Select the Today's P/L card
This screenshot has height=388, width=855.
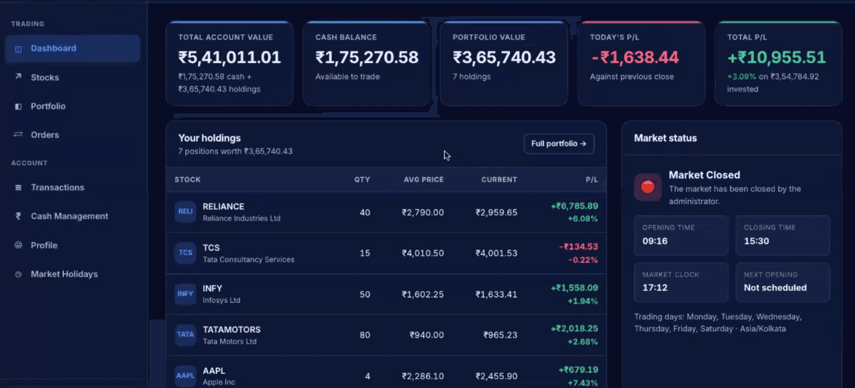[641, 64]
